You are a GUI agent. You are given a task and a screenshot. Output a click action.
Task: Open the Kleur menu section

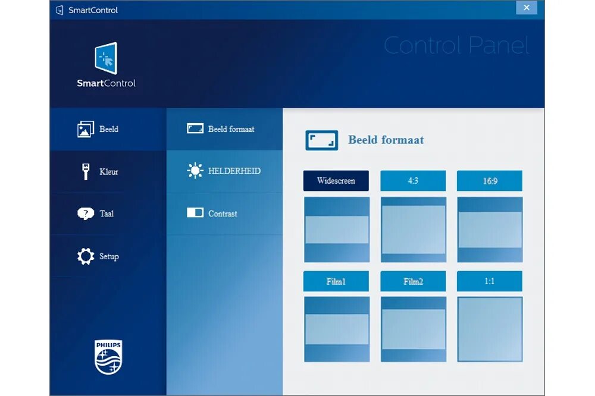[x=108, y=171]
